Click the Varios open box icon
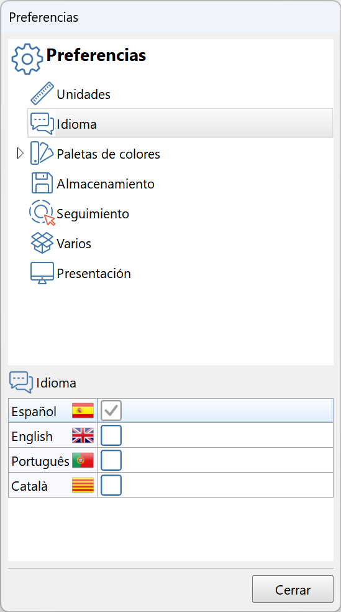The height and width of the screenshot is (612, 341). (42, 243)
